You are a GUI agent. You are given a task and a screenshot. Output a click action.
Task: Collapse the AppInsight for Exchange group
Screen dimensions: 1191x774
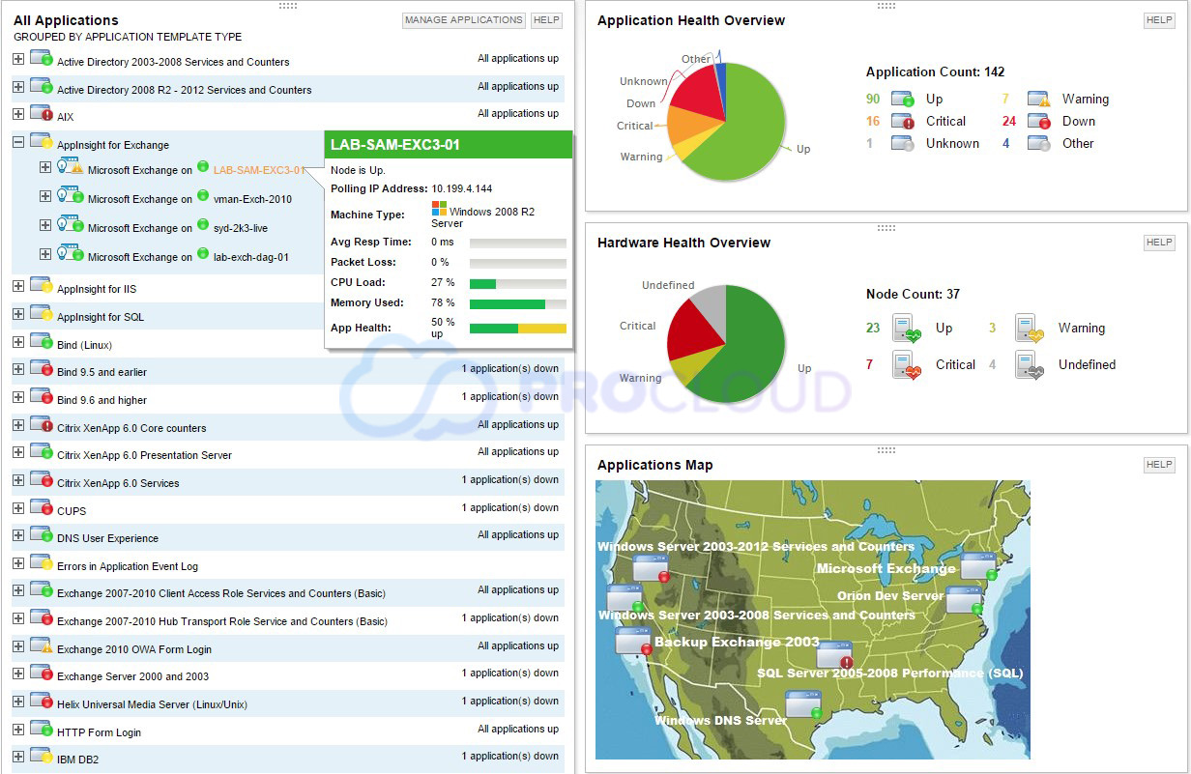tap(18, 142)
